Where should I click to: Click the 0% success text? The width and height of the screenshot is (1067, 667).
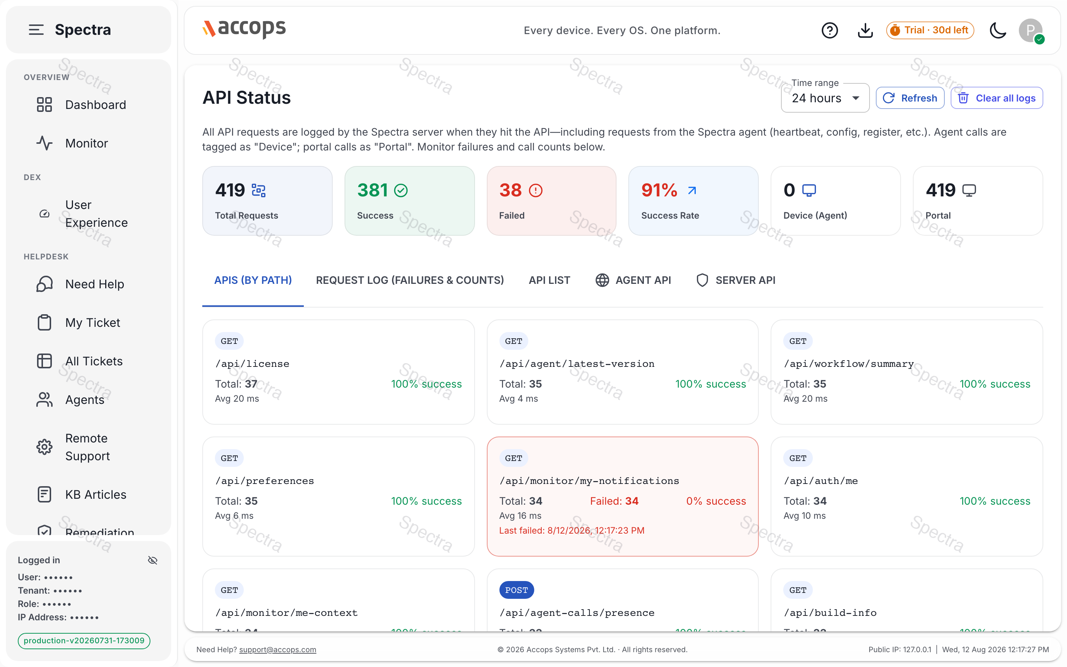[x=716, y=501]
